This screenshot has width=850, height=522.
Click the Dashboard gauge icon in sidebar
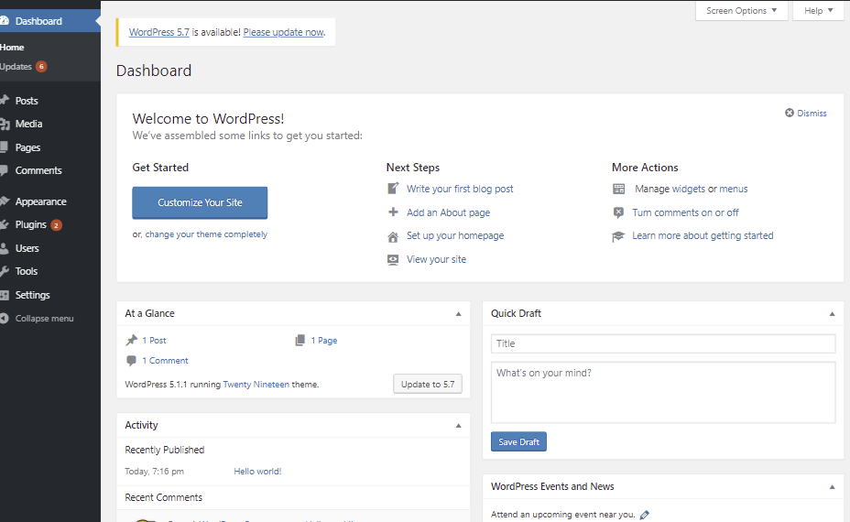point(5,20)
